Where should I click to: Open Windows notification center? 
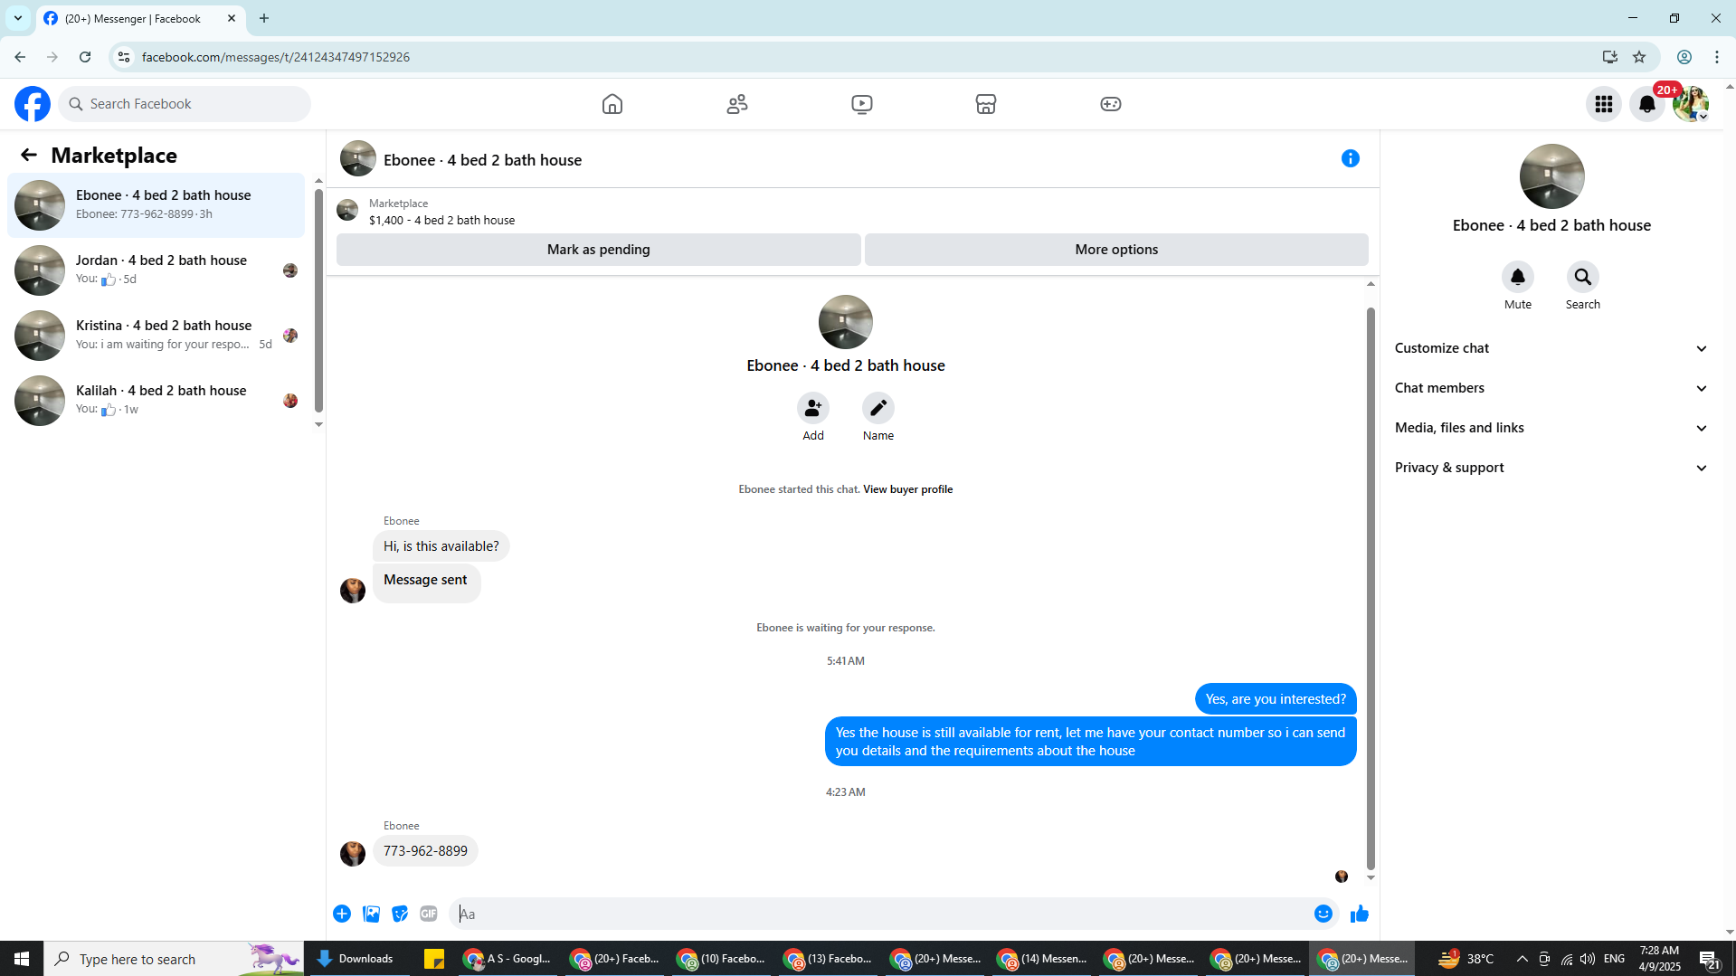coord(1710,959)
